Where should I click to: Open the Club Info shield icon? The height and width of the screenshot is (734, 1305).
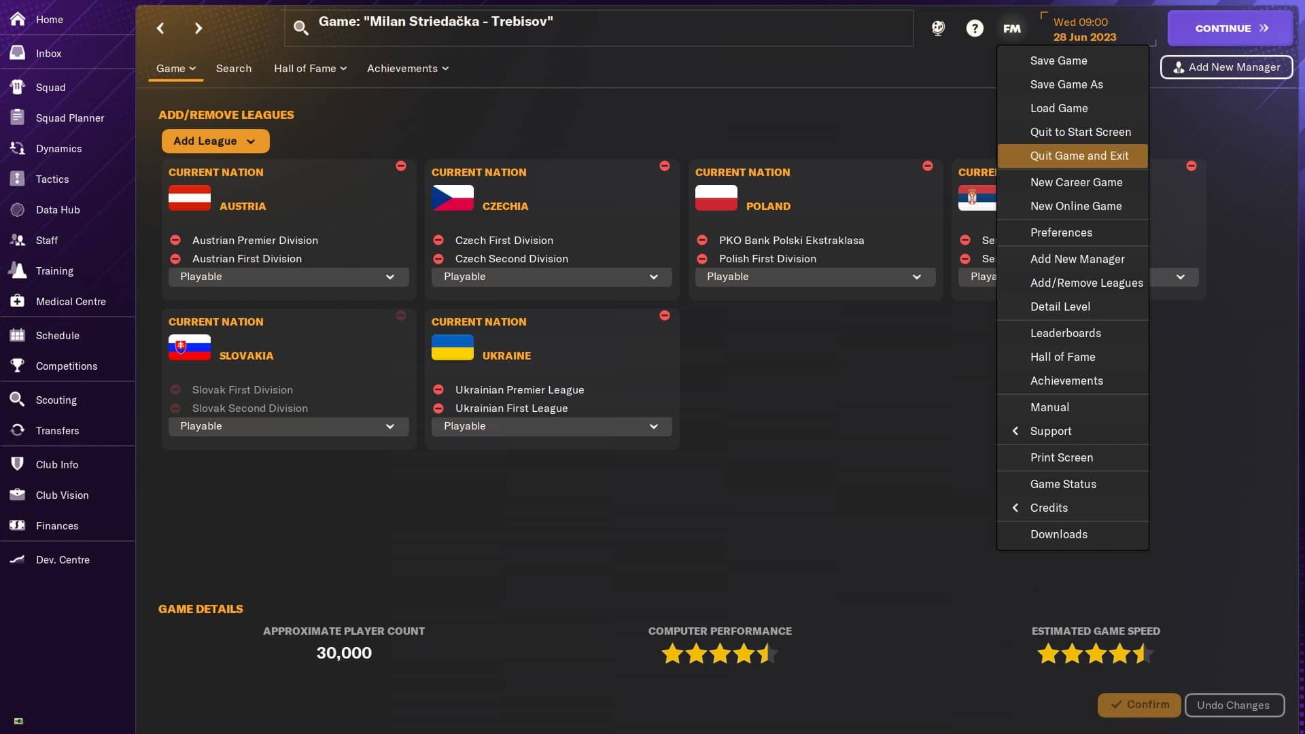tap(18, 464)
